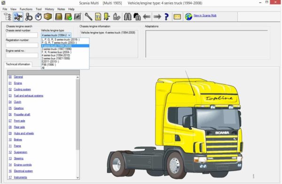Click the plain brown book icon
This screenshot has height=184, width=282.
59,17
